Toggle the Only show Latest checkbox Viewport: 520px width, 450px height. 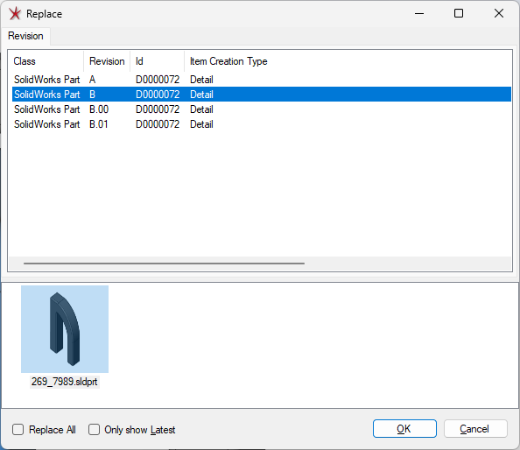tap(95, 430)
